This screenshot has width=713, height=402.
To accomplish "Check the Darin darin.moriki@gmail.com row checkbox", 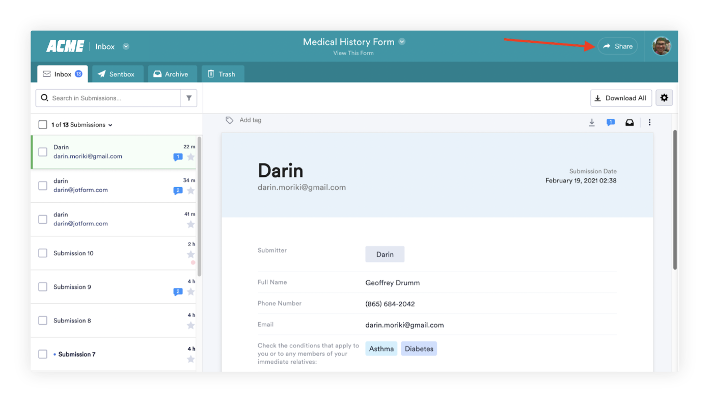I will pos(43,152).
